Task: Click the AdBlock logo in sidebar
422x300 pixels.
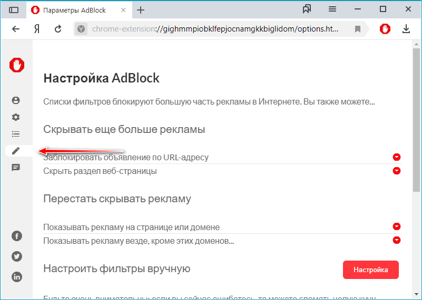Action: click(17, 65)
